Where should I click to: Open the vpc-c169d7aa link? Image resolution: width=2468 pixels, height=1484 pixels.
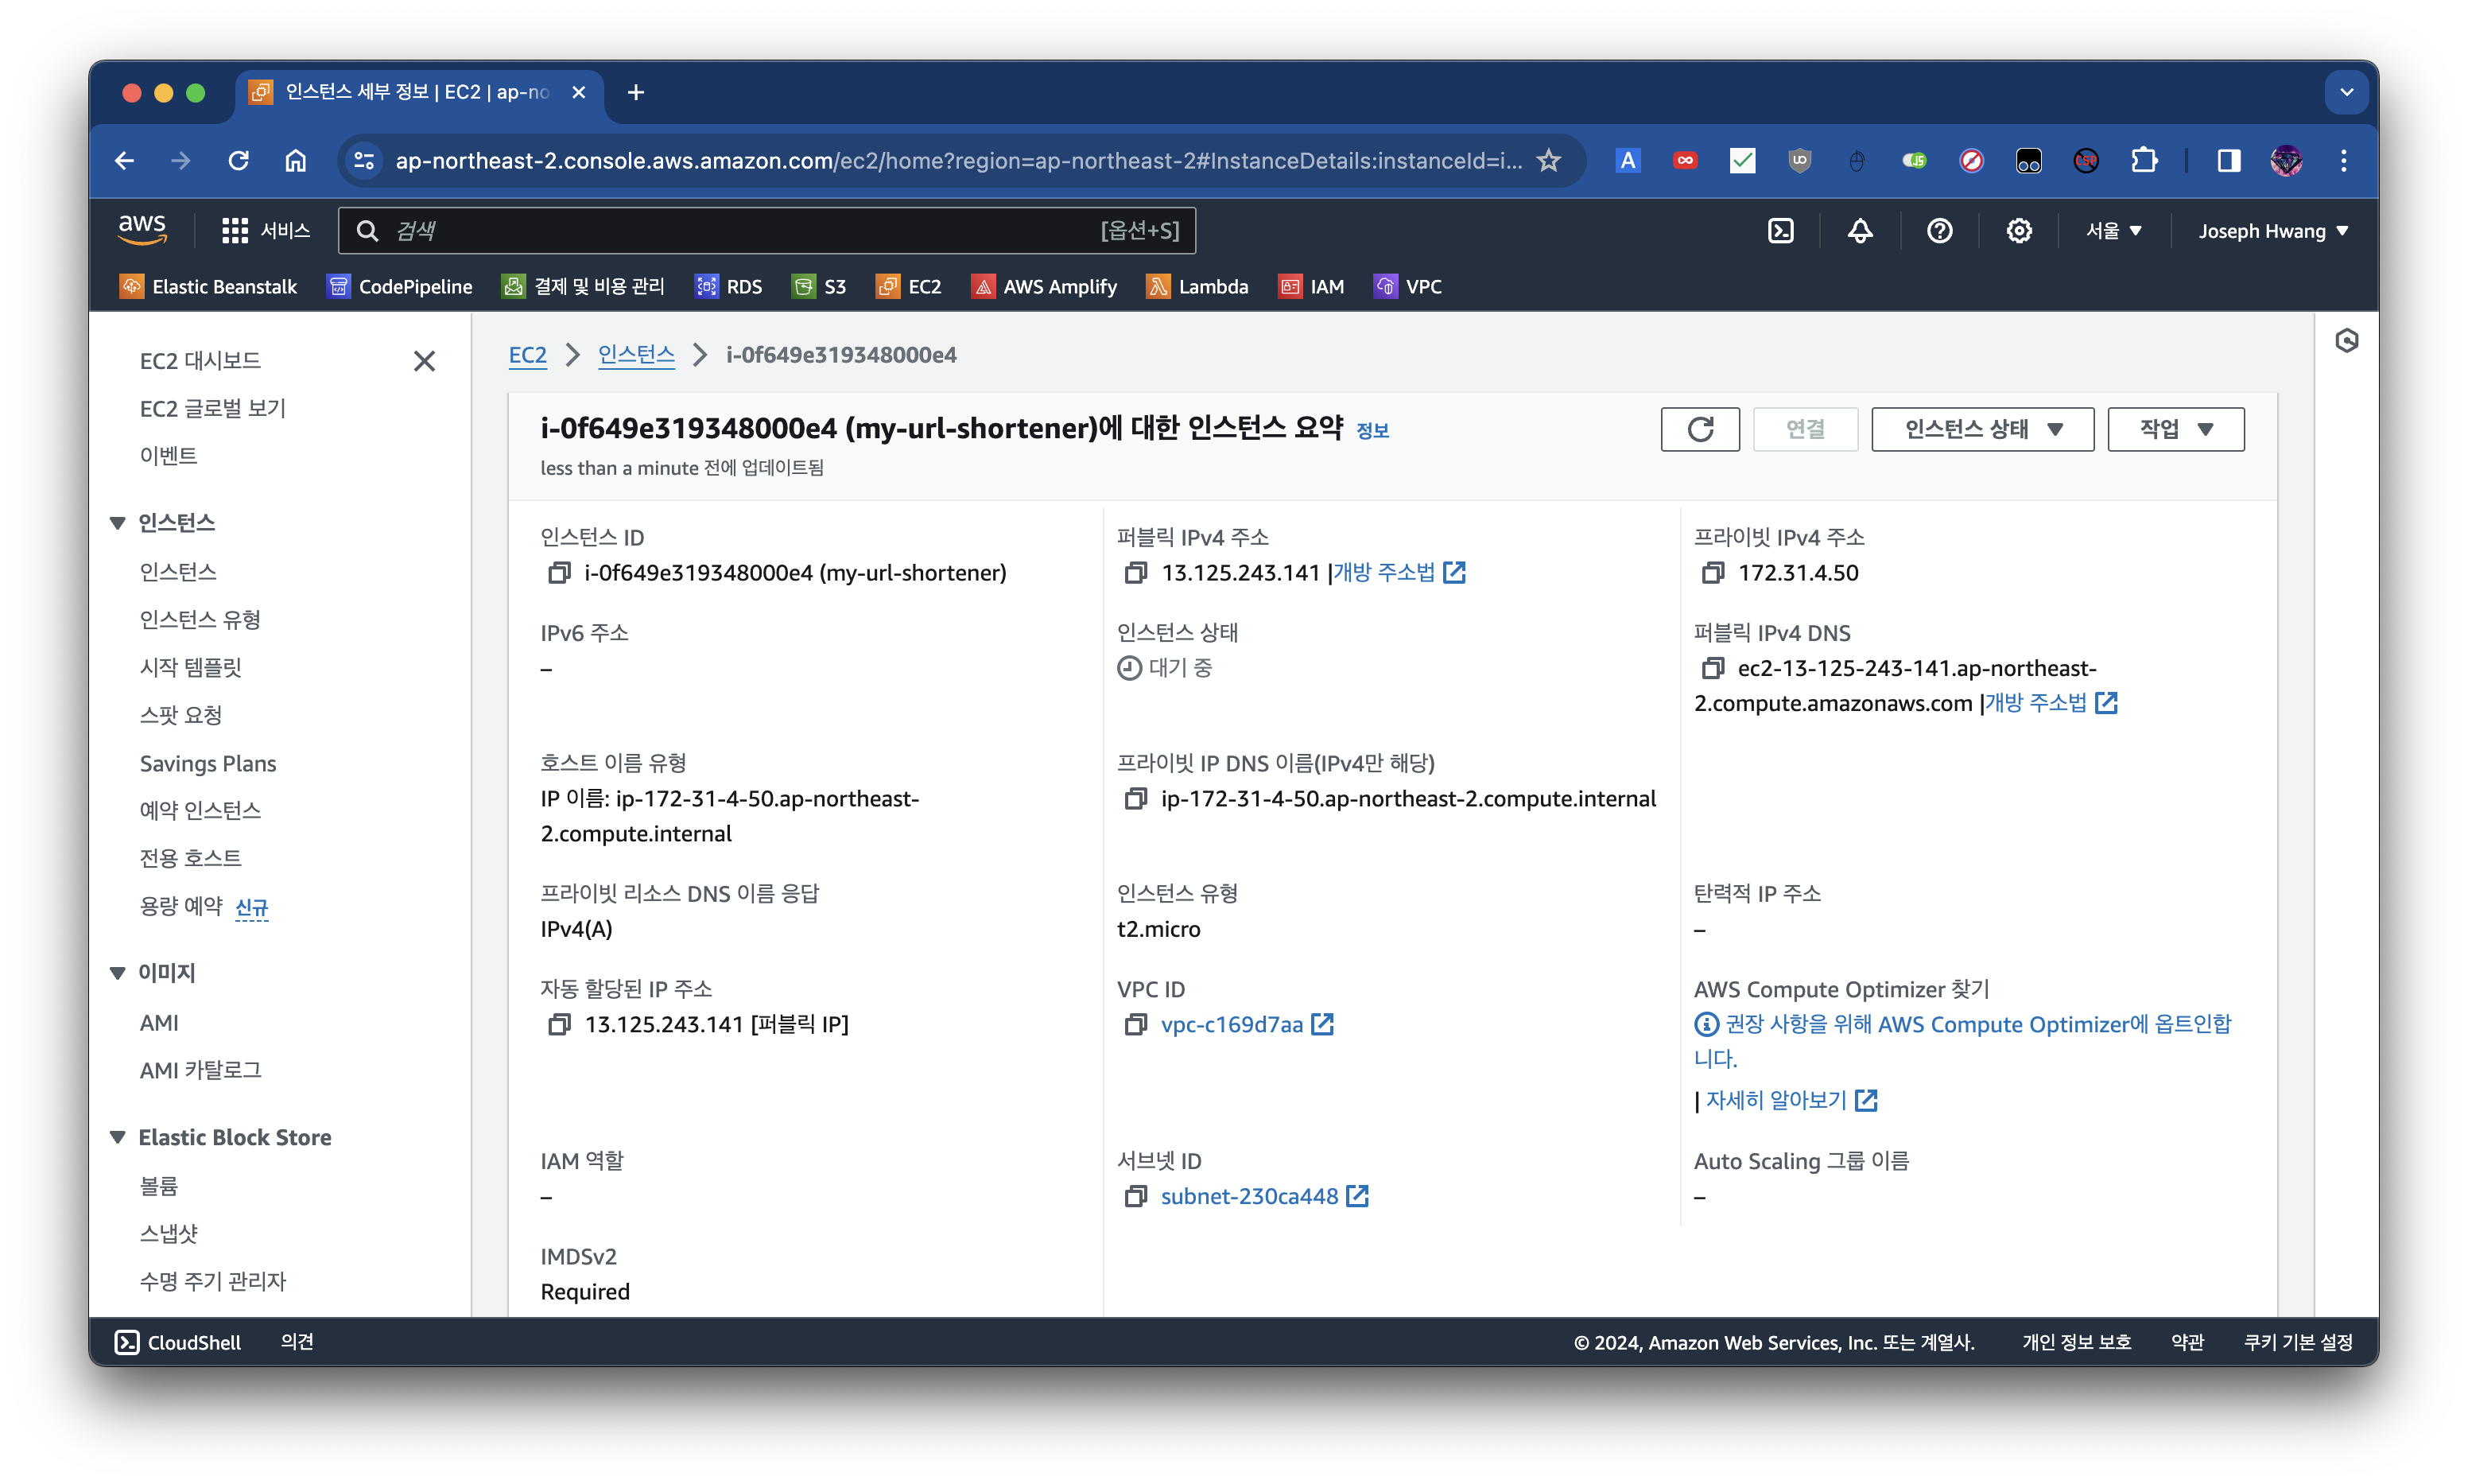click(1245, 1024)
